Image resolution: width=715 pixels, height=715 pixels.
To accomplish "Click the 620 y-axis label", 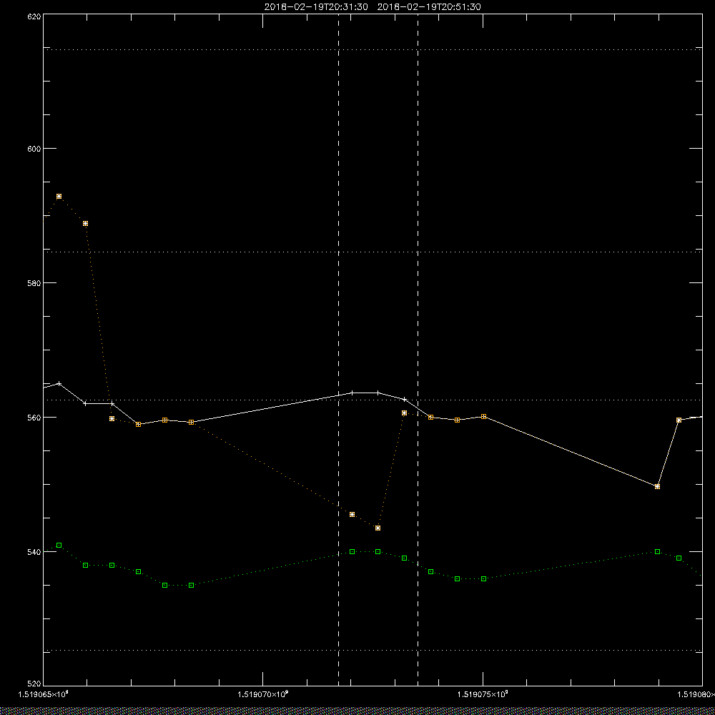I will coord(34,16).
